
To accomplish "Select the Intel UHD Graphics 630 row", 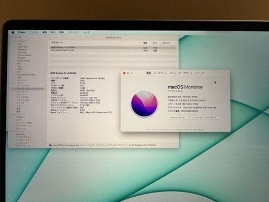I will tap(113, 50).
